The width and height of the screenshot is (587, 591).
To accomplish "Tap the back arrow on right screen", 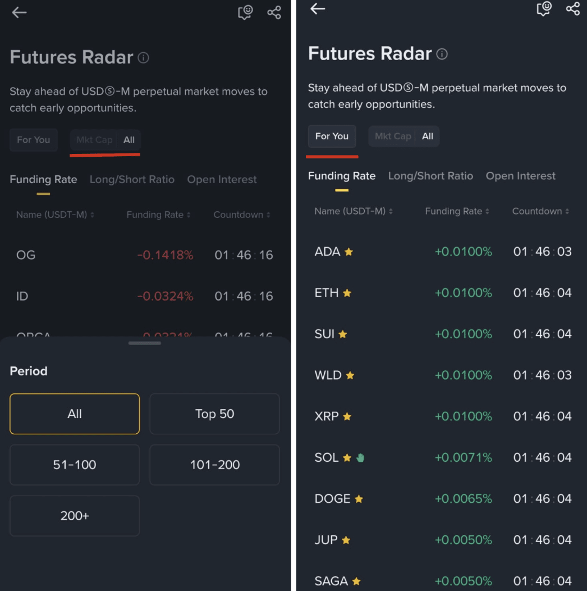I will [318, 8].
